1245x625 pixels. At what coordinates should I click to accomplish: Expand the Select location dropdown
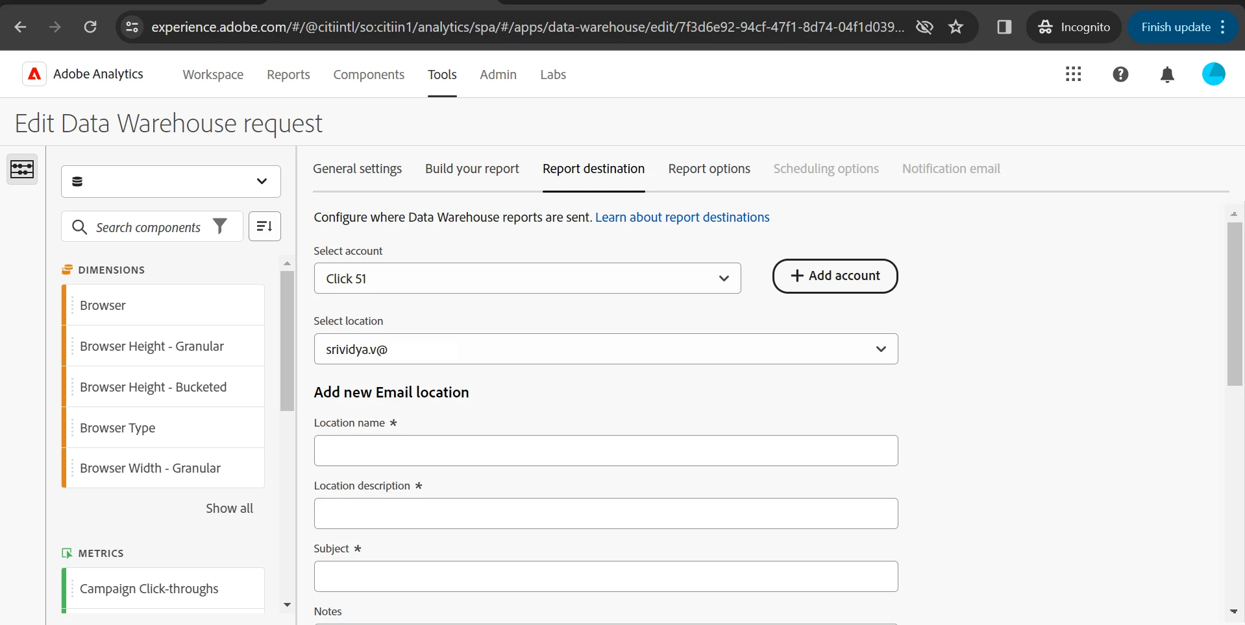606,349
